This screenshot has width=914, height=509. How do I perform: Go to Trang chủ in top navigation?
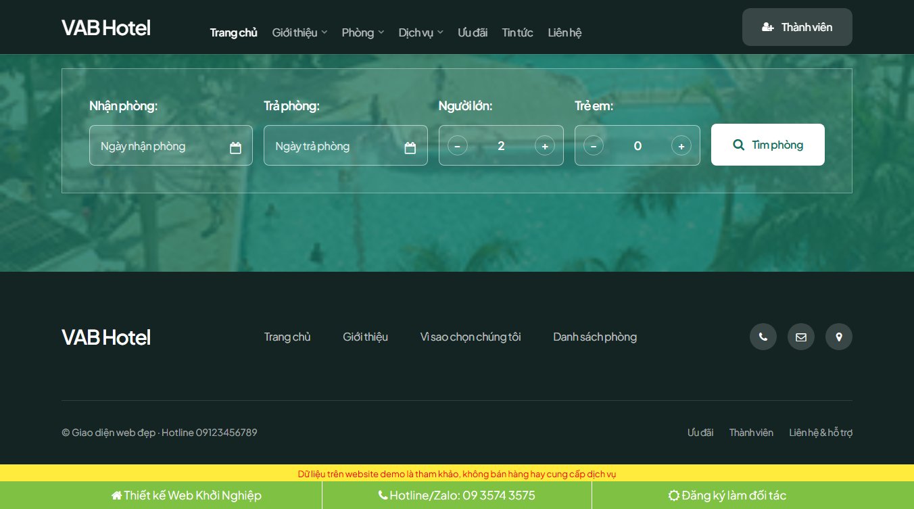tap(234, 32)
